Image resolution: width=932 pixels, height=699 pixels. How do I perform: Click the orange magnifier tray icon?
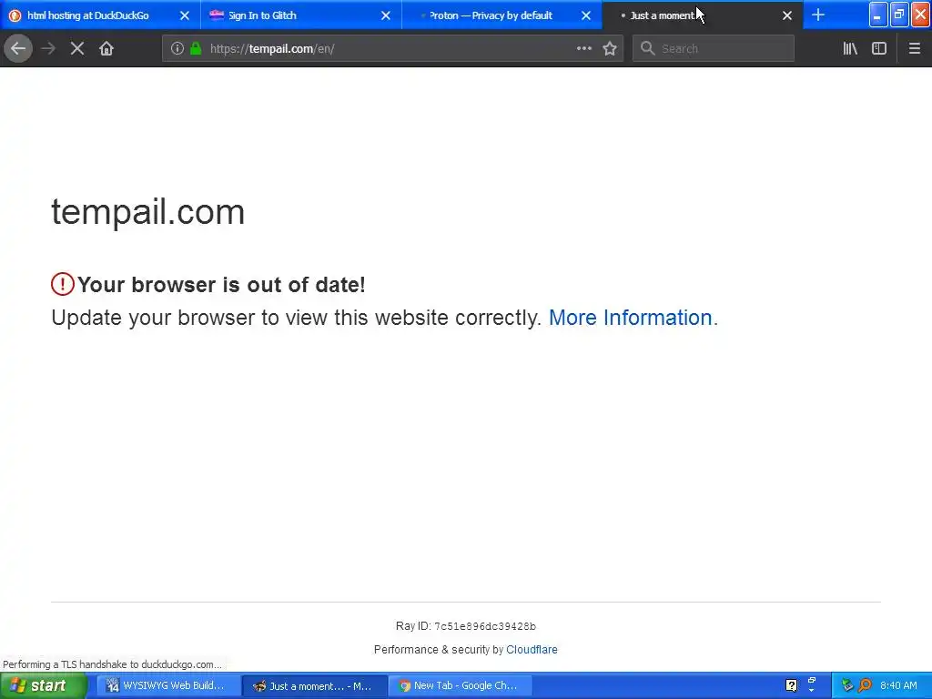coord(865,685)
